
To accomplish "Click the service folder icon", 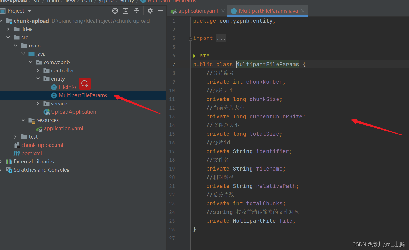I will point(46,104).
